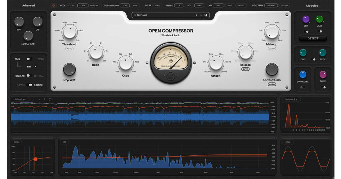This screenshot has height=179, width=341.
Task: Toggle the Tone module switch
Action: click(x=323, y=87)
